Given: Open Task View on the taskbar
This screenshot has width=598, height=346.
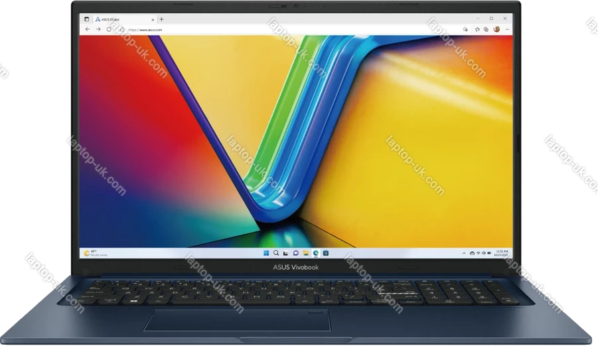Looking at the screenshot, I should pos(286,253).
